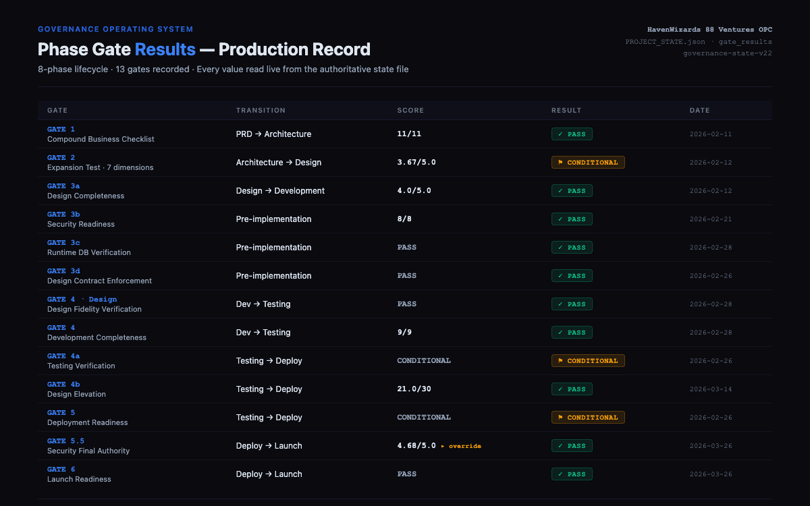Click the GATE 3a label
This screenshot has height=506, width=810.
pyautogui.click(x=63, y=186)
